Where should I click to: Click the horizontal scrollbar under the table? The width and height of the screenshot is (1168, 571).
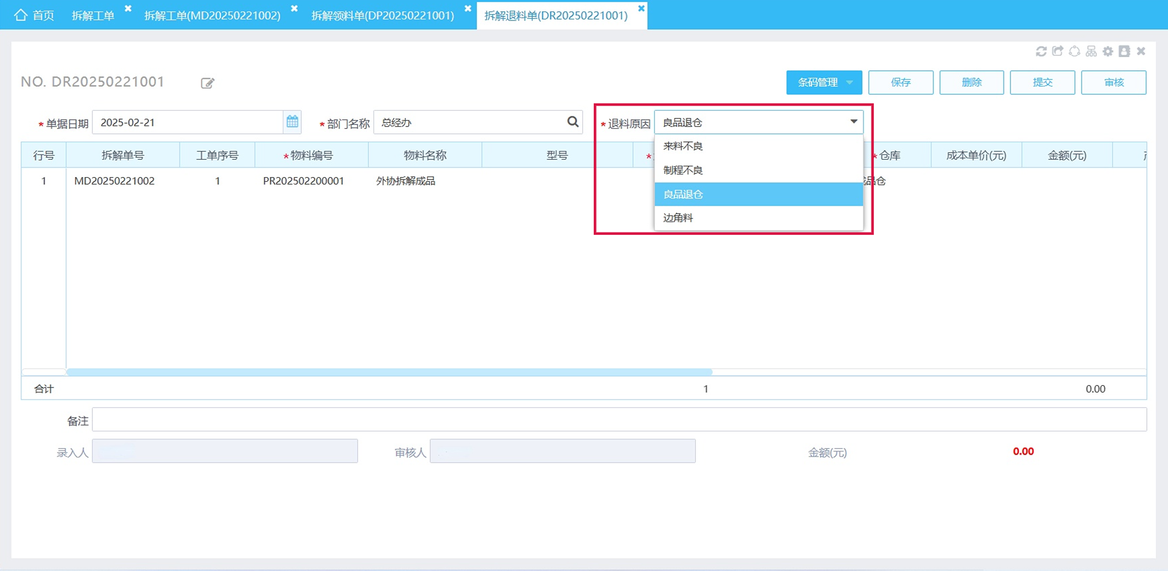(x=390, y=372)
